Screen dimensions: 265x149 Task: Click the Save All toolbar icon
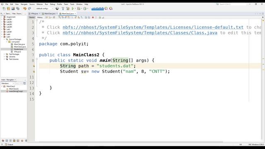point(18,8)
